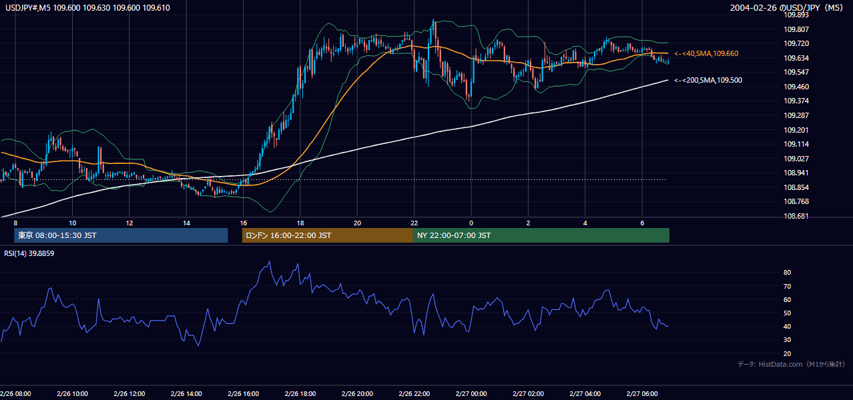Select the ロンドン 16:00-22:00 JST session bar
Screen dimensions: 853x400
point(328,235)
